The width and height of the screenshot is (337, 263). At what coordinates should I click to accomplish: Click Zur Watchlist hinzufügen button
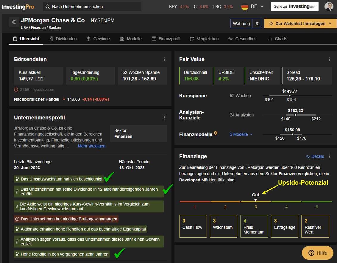click(300, 24)
